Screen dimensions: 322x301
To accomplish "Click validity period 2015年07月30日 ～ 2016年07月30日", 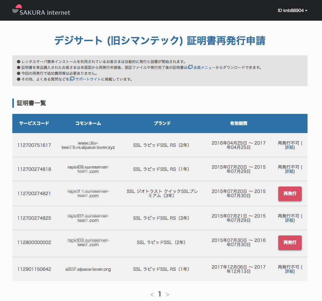I will (x=238, y=242).
